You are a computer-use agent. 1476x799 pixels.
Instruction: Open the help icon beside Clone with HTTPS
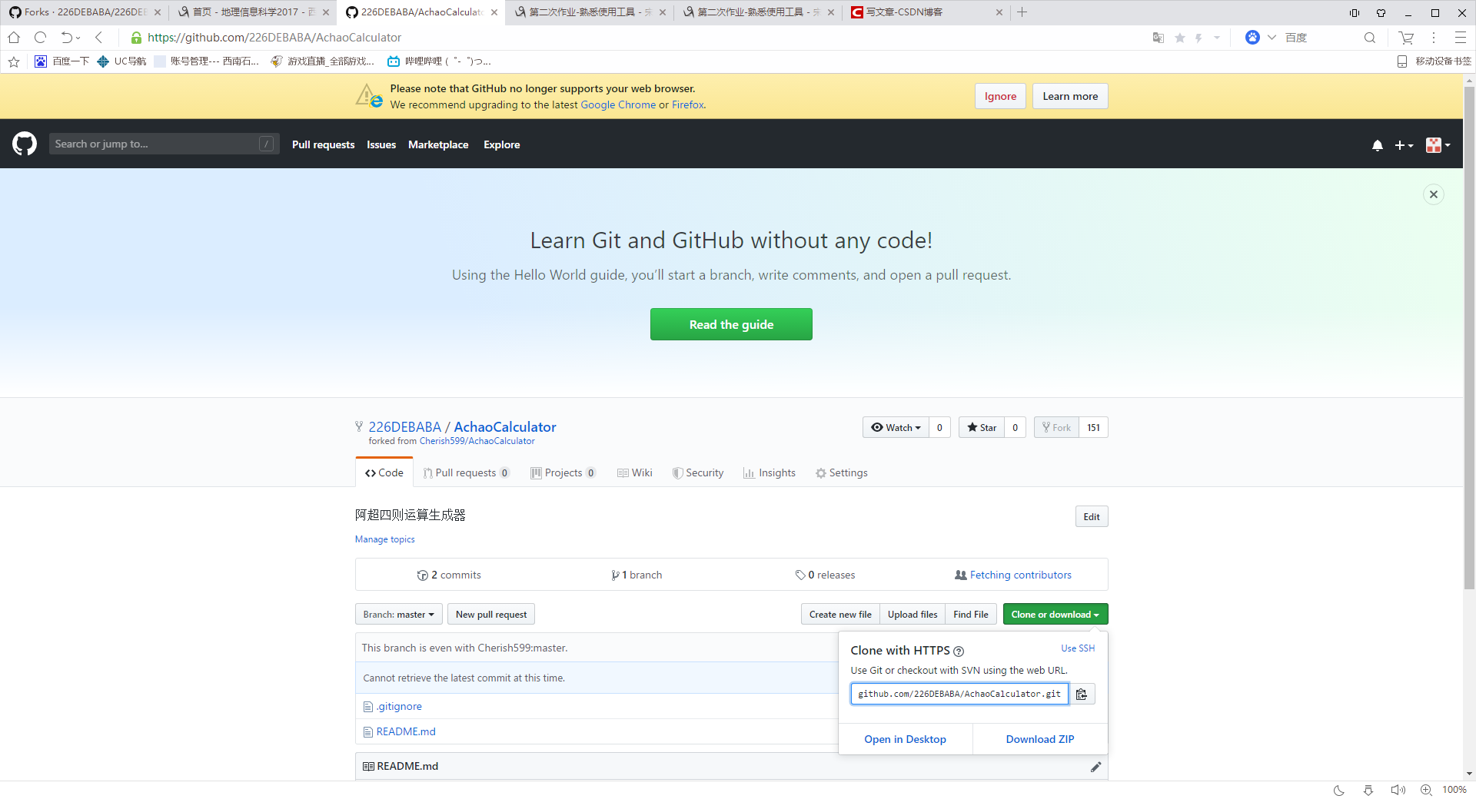(x=959, y=651)
